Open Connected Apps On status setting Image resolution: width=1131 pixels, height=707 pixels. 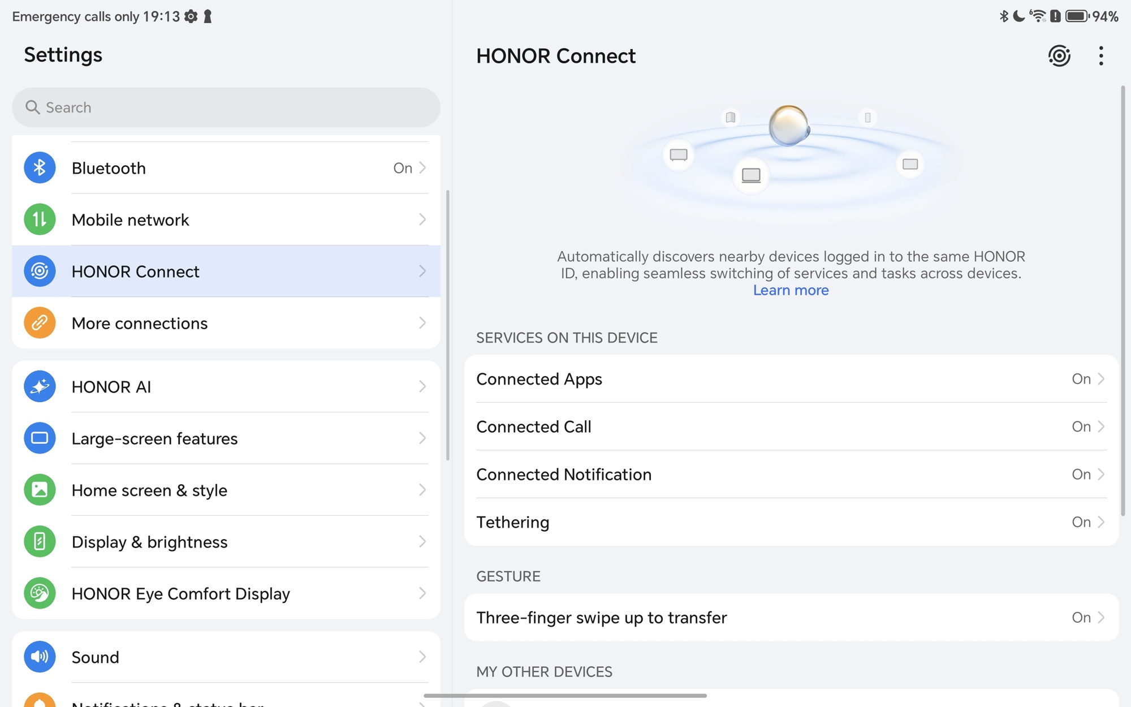(1081, 379)
